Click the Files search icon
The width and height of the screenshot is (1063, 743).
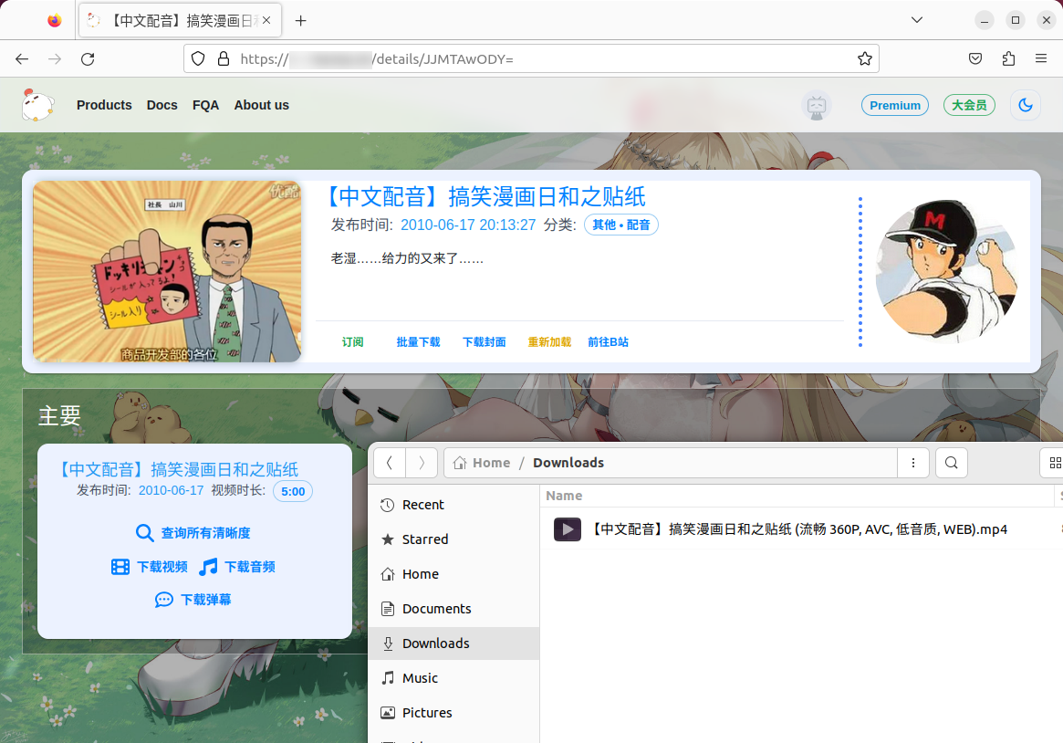click(x=951, y=463)
